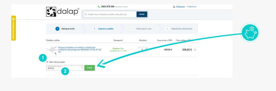276x91 pixels.
Task: Click the green phone icon
Action: (99, 7)
